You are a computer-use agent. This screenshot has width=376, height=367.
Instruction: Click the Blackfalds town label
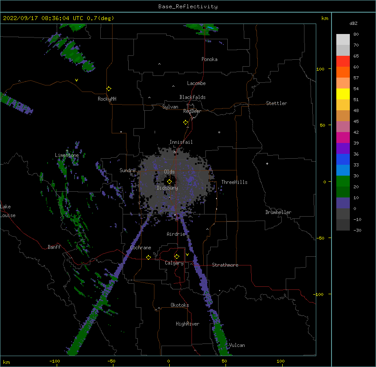(192, 97)
